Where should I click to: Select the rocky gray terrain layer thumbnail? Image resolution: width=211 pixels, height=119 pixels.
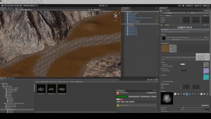[173, 49]
